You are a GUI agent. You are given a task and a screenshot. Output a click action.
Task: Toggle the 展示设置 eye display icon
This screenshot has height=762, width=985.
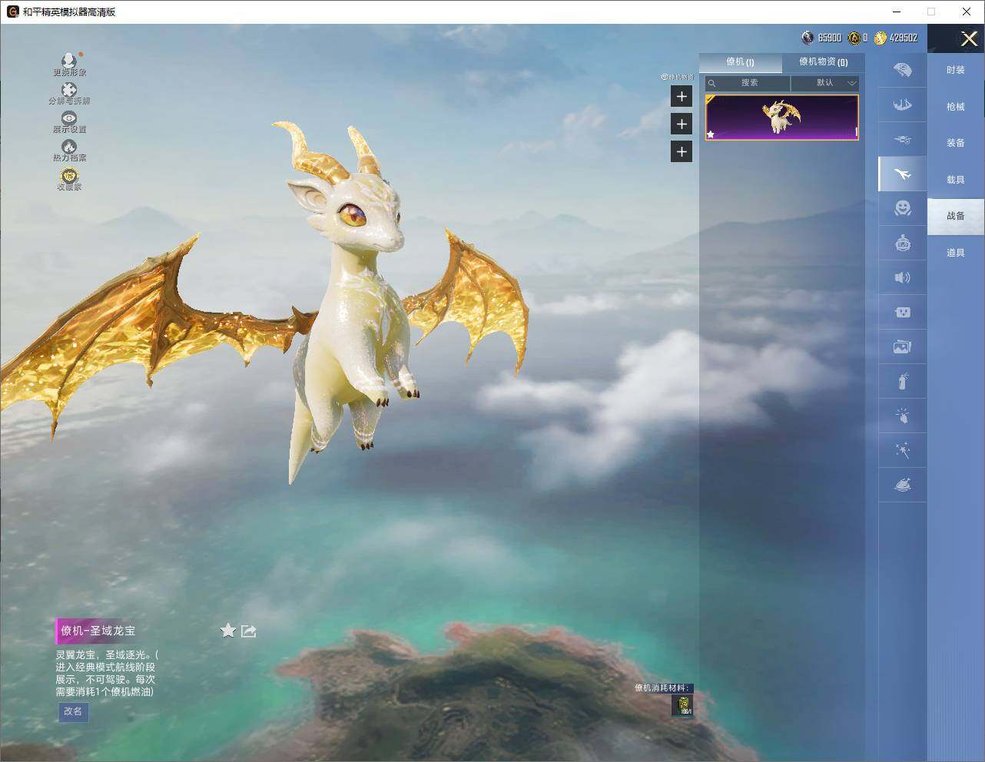[x=69, y=122]
